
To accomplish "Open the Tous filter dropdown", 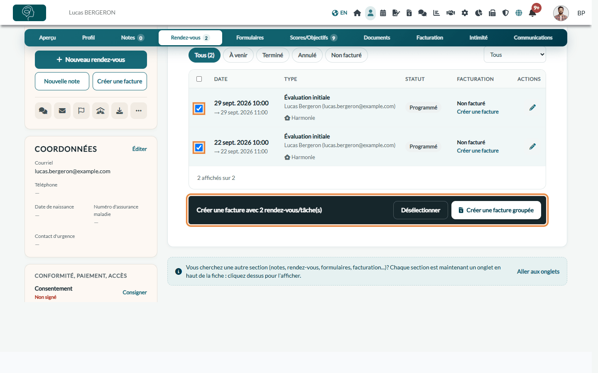I will [x=515, y=55].
